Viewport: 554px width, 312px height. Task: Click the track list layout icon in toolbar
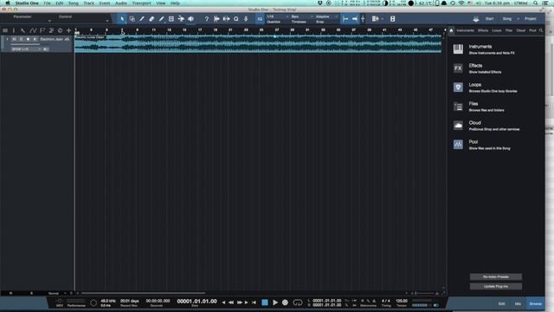375,19
